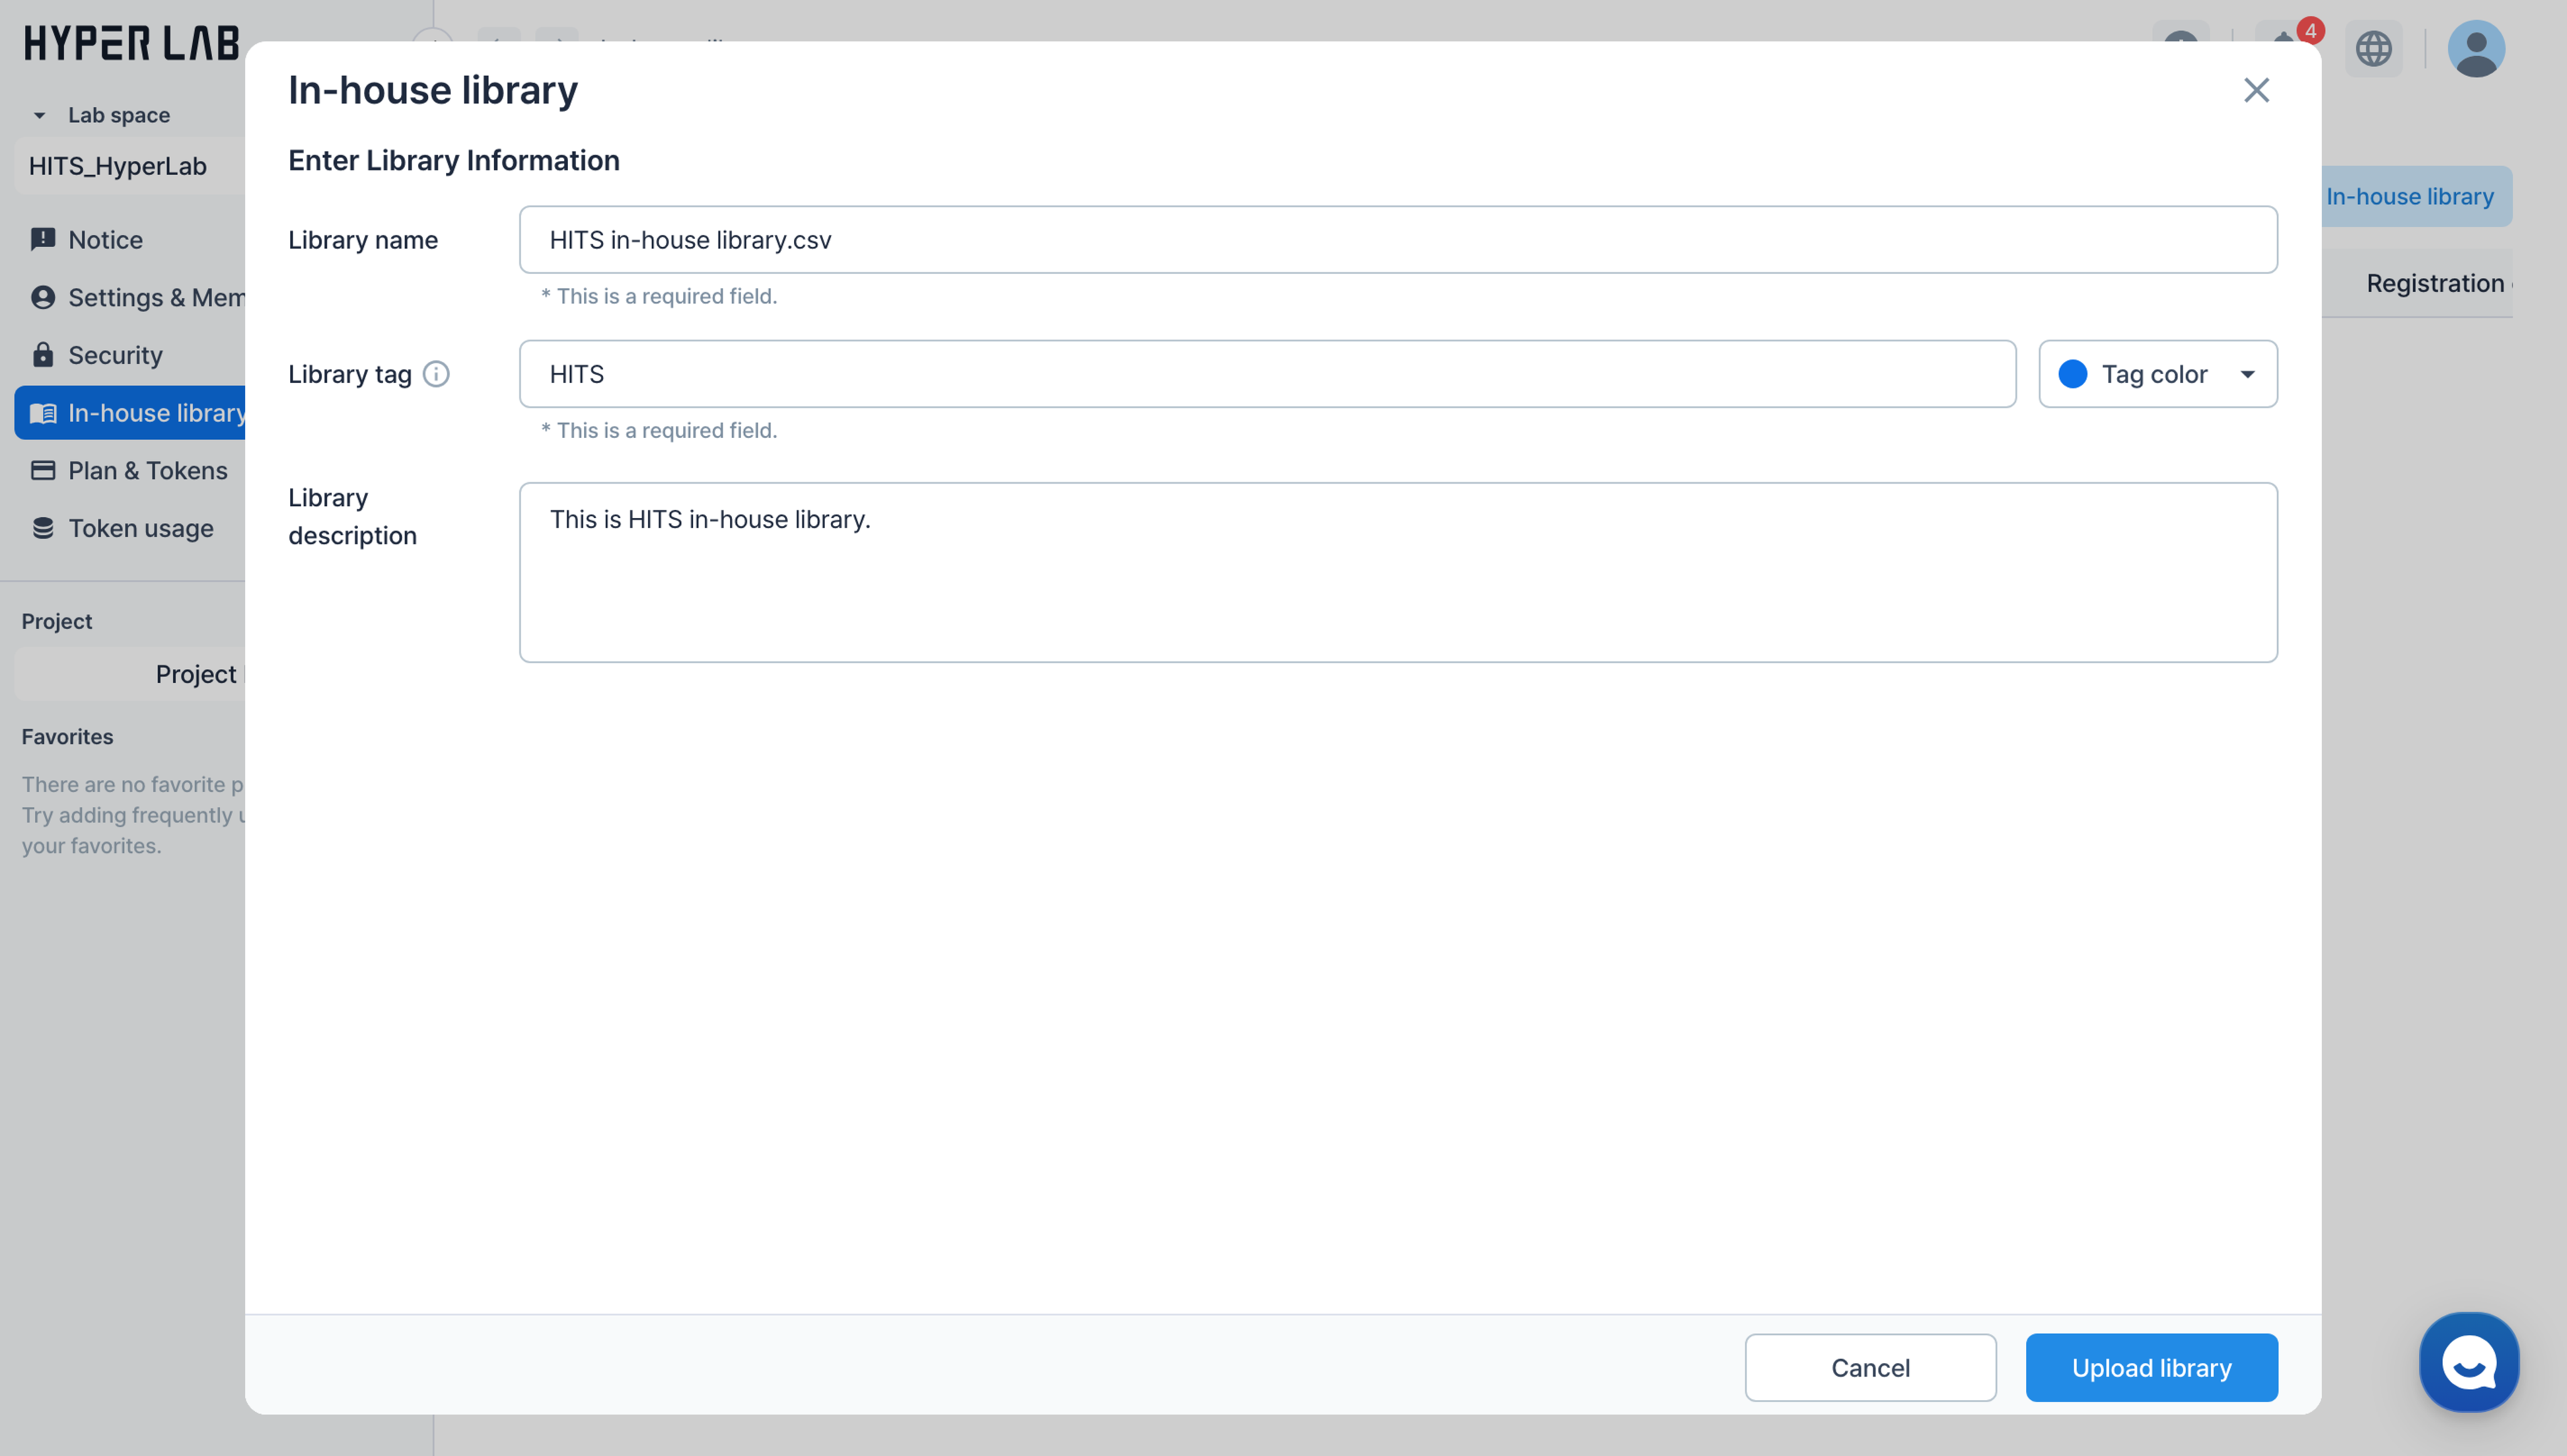The height and width of the screenshot is (1456, 2567).
Task: Collapse the Lab space section arrow
Action: point(39,115)
